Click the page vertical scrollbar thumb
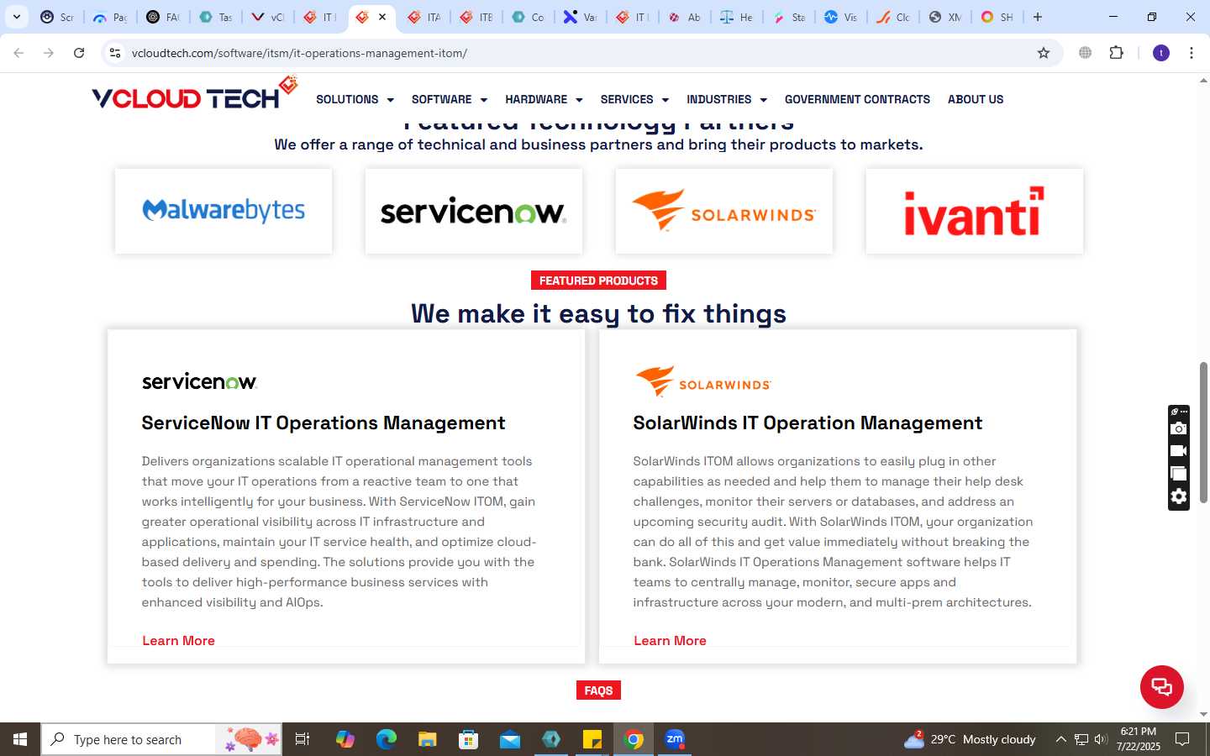Viewport: 1210px width, 756px height. (1203, 433)
